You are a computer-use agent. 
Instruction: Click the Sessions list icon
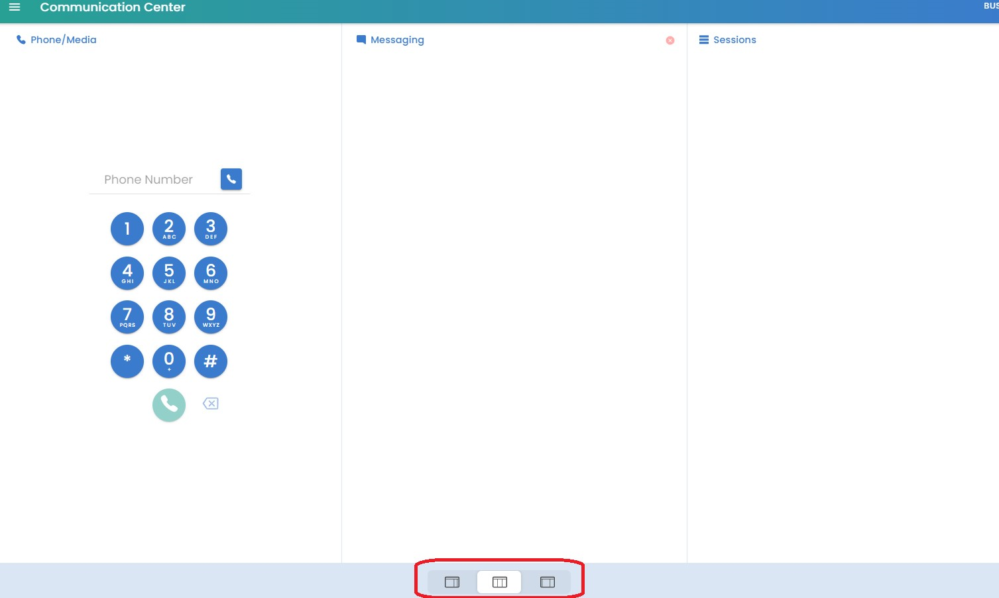coord(704,40)
